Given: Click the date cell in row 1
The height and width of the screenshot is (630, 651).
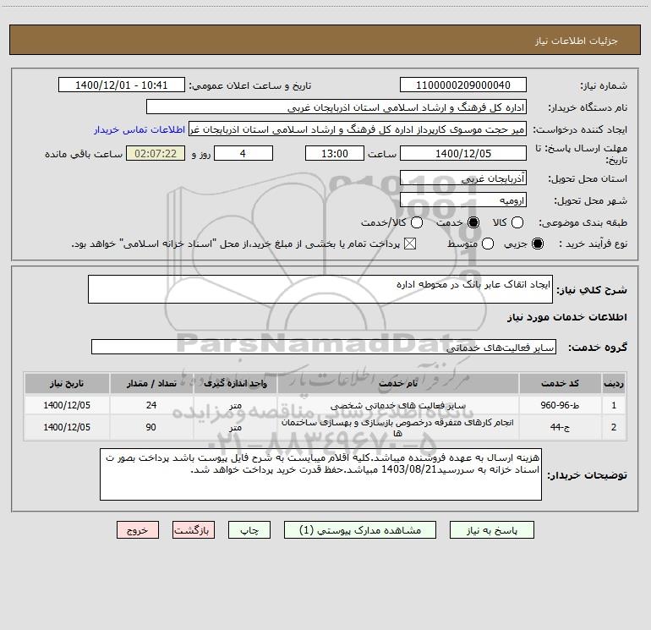Looking at the screenshot, I should (x=67, y=405).
